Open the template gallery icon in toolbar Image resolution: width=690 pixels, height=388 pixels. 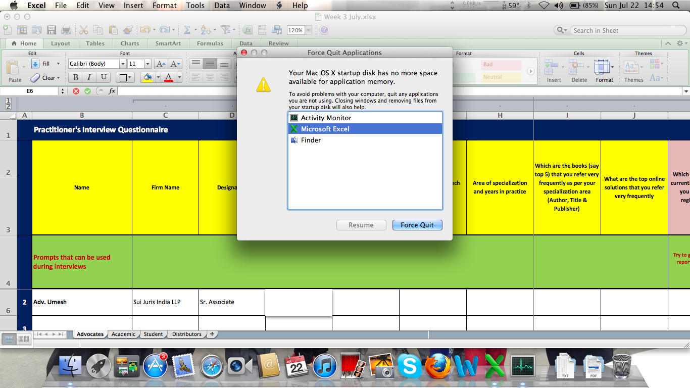click(x=22, y=30)
